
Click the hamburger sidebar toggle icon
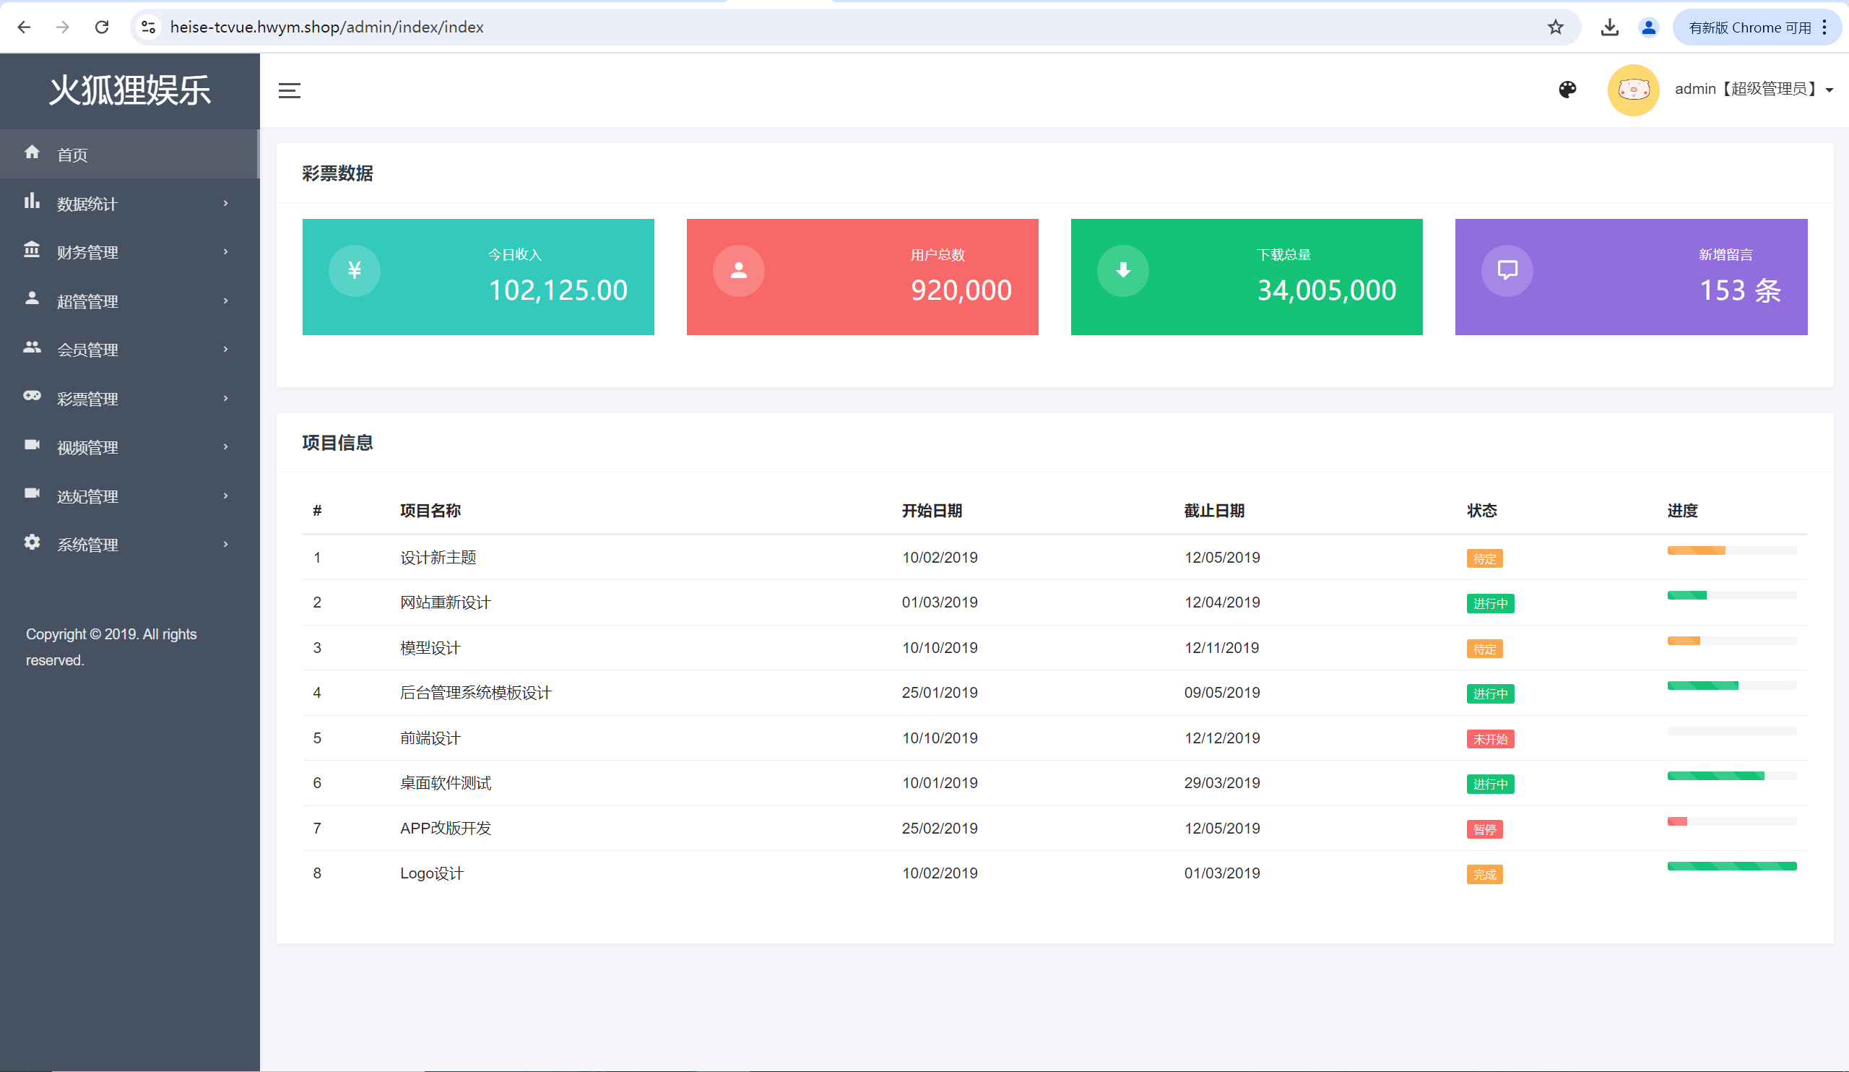click(x=289, y=90)
